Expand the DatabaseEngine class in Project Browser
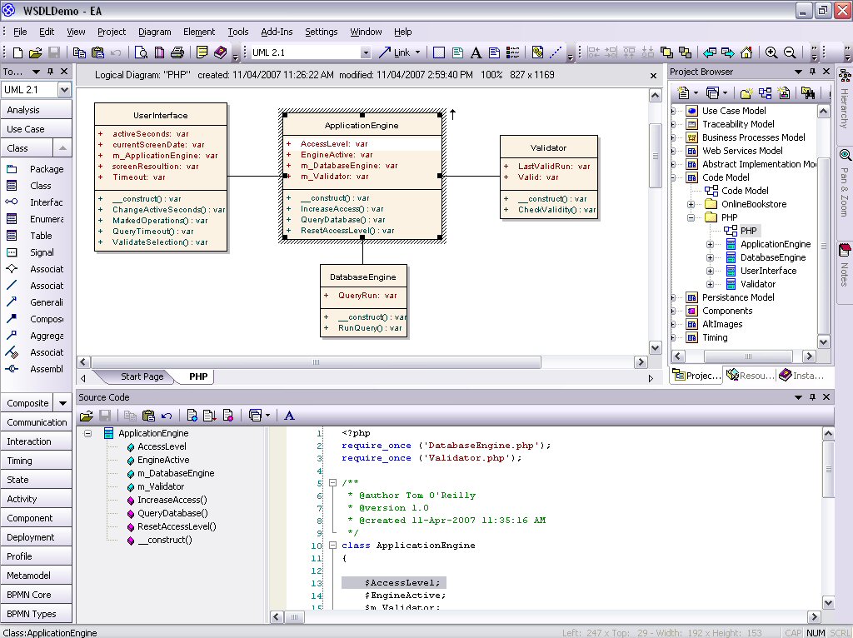The image size is (853, 638). [x=710, y=258]
